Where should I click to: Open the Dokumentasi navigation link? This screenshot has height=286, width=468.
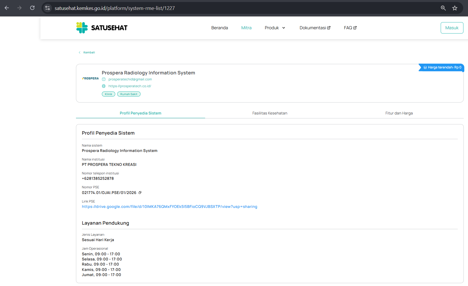tap(315, 28)
